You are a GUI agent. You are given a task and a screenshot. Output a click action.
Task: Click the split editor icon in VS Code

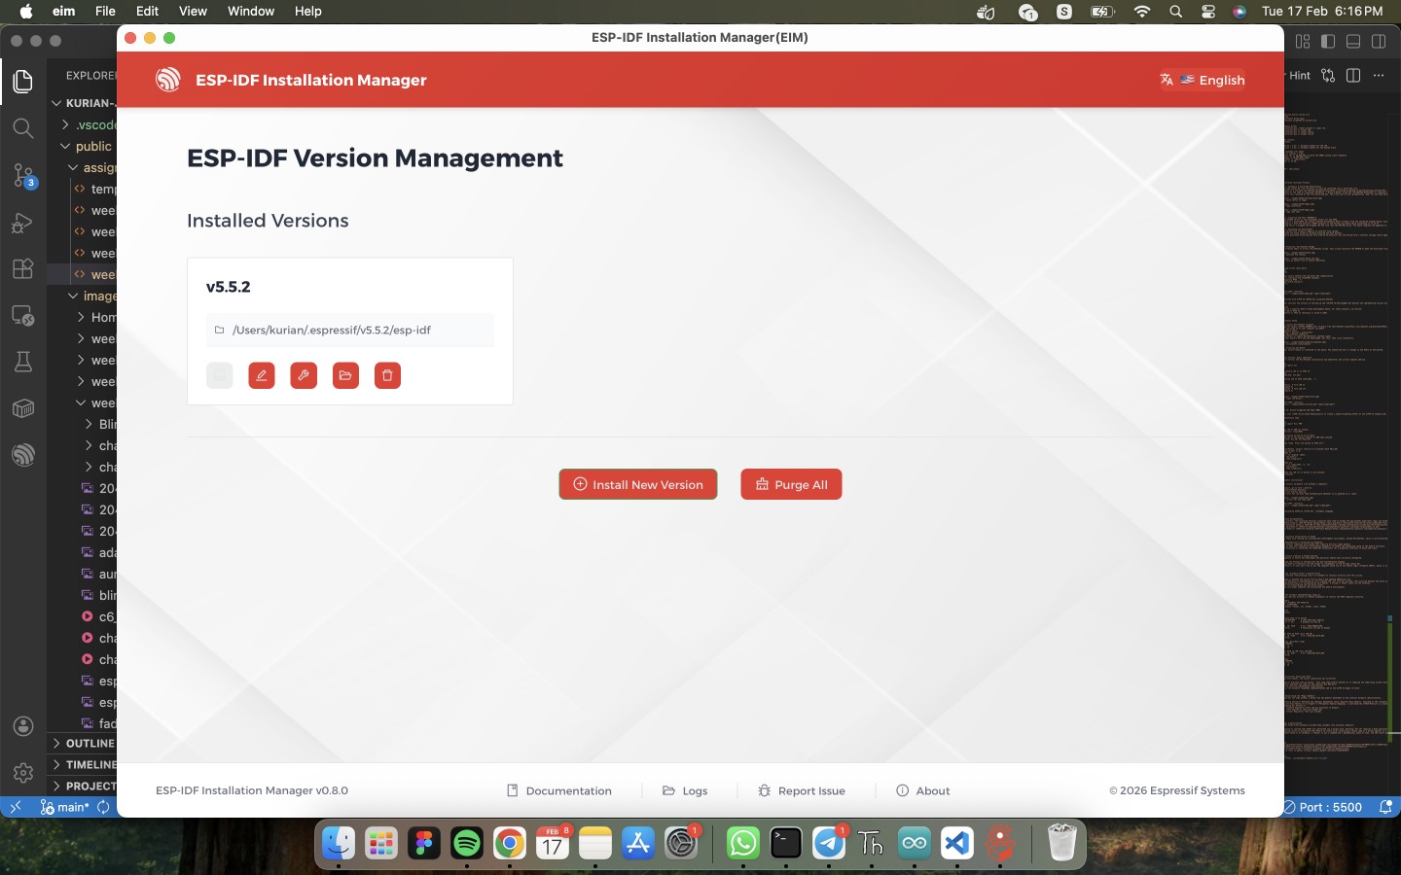coord(1353,75)
